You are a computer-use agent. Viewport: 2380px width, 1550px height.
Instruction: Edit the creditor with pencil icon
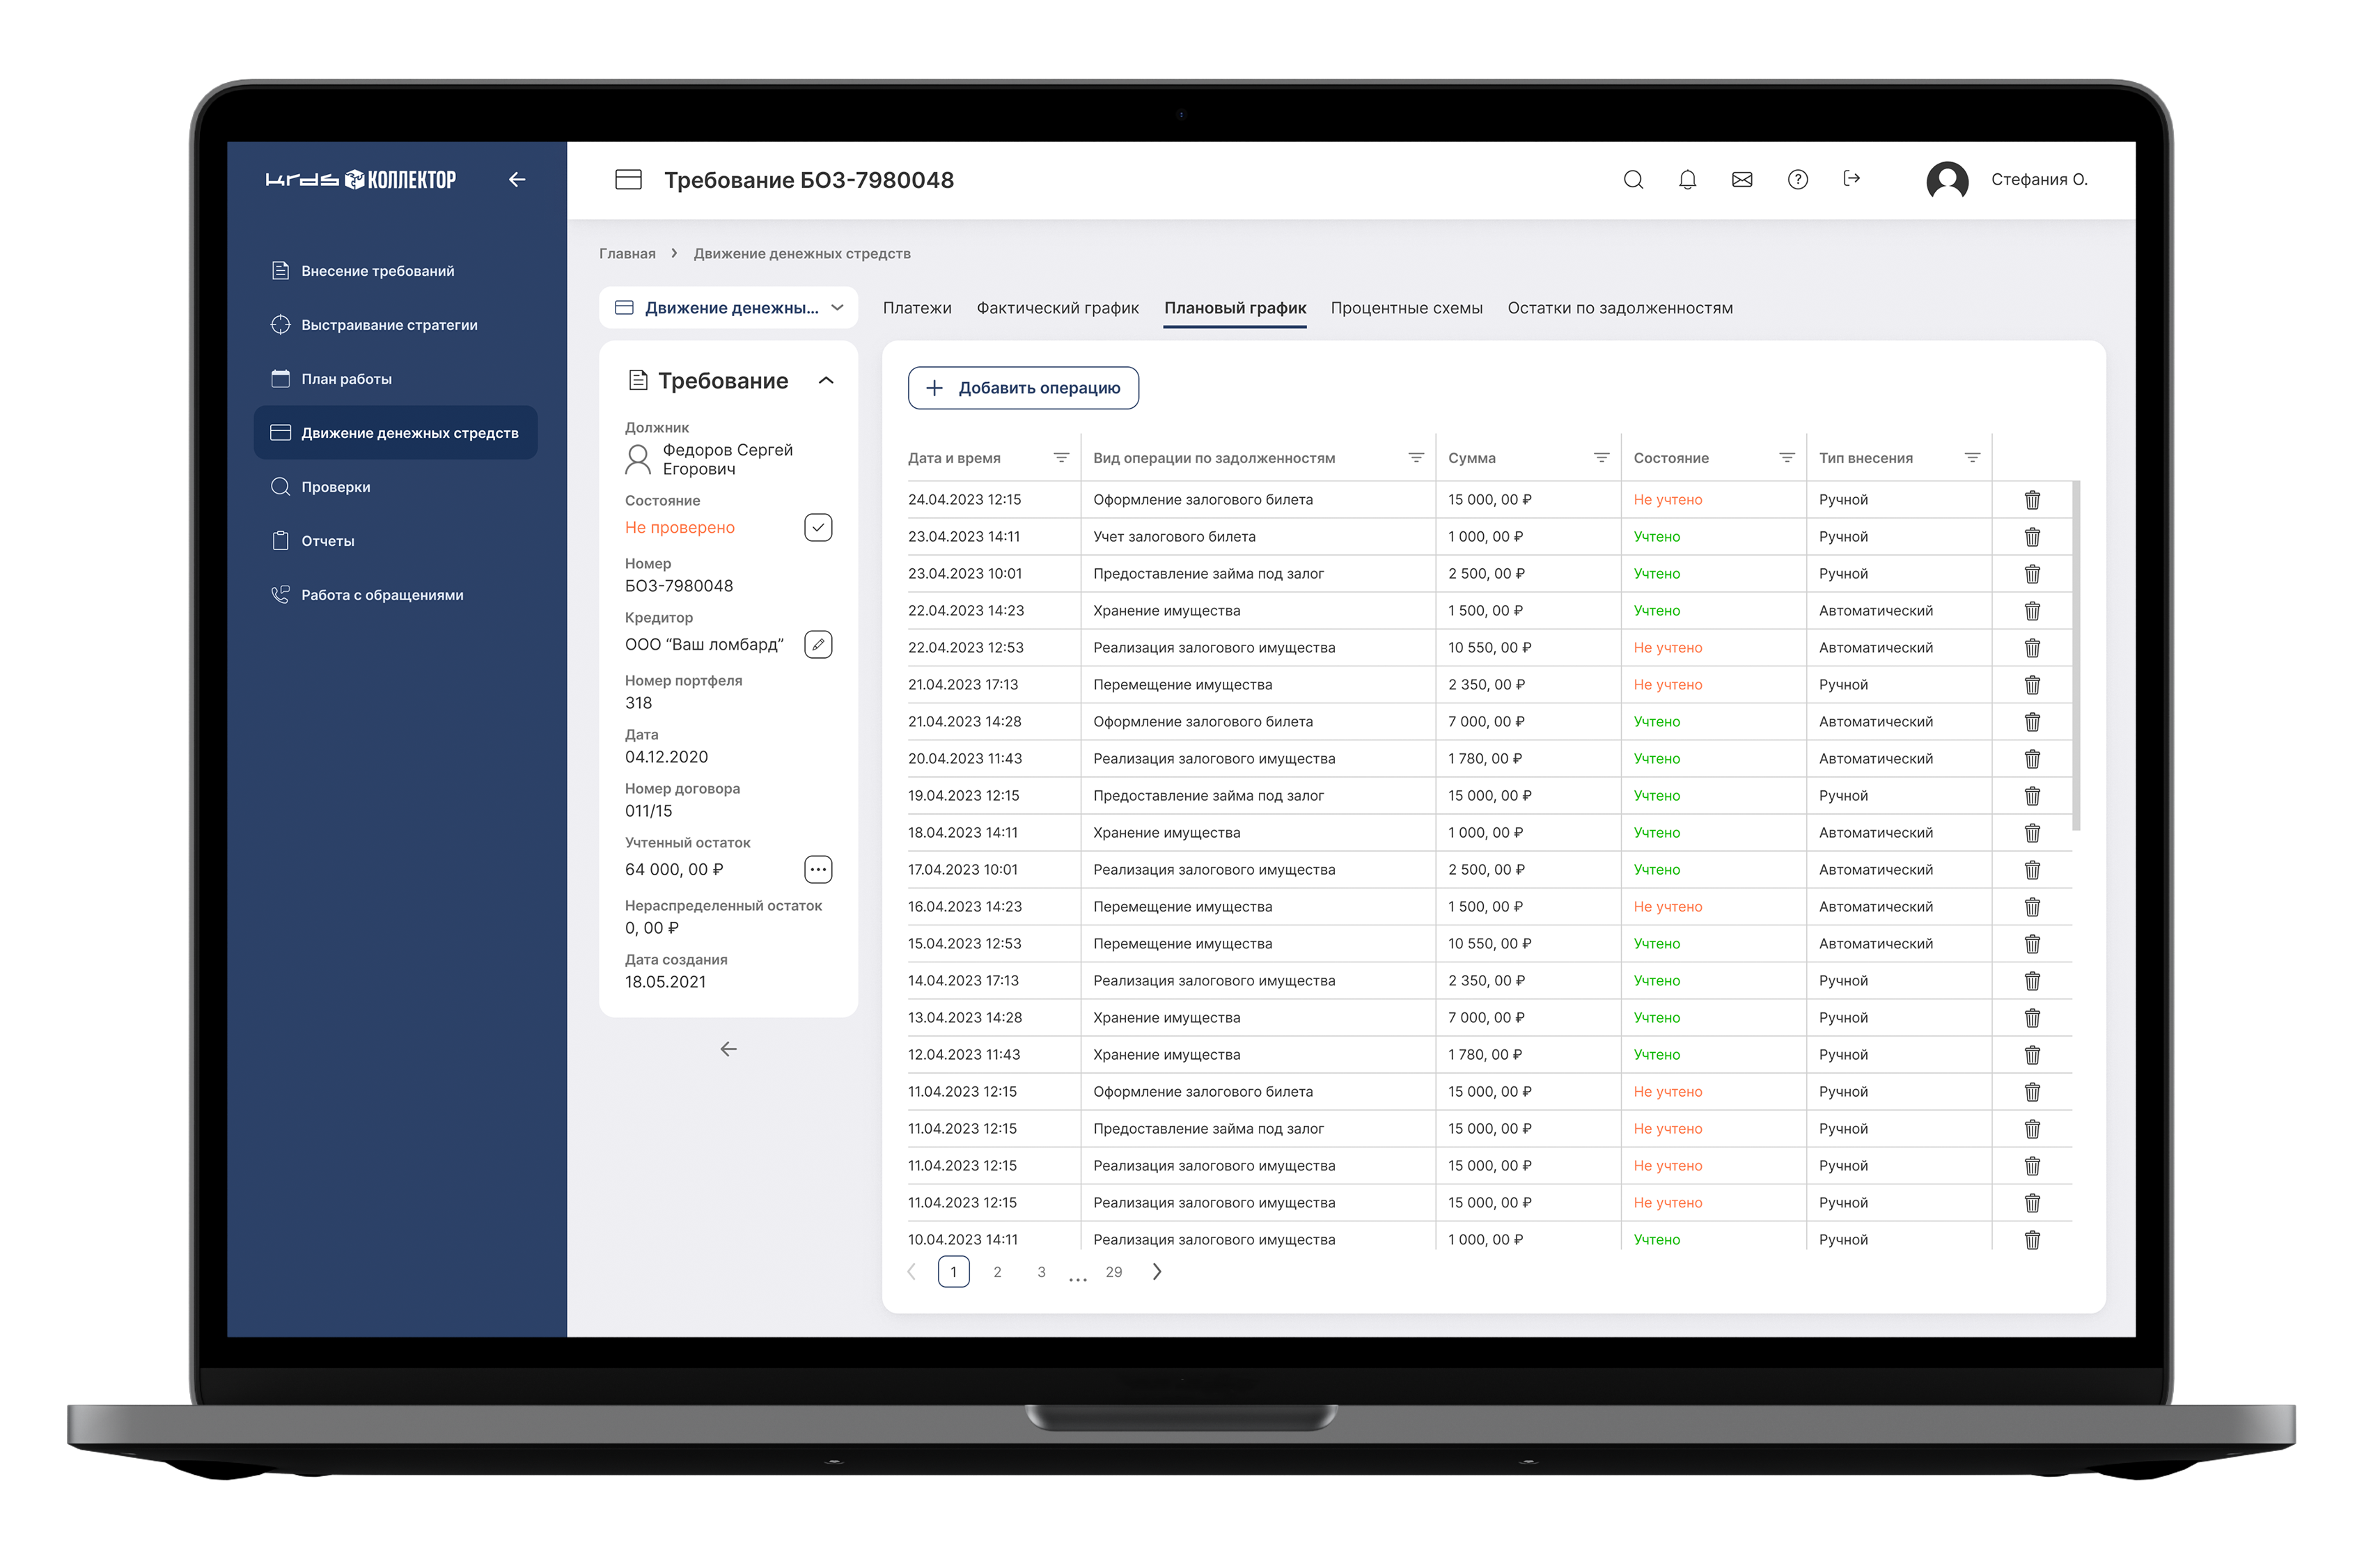(817, 645)
